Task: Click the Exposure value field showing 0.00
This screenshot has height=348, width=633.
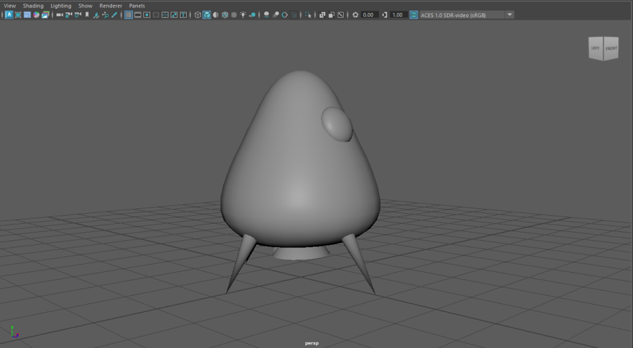Action: click(369, 14)
